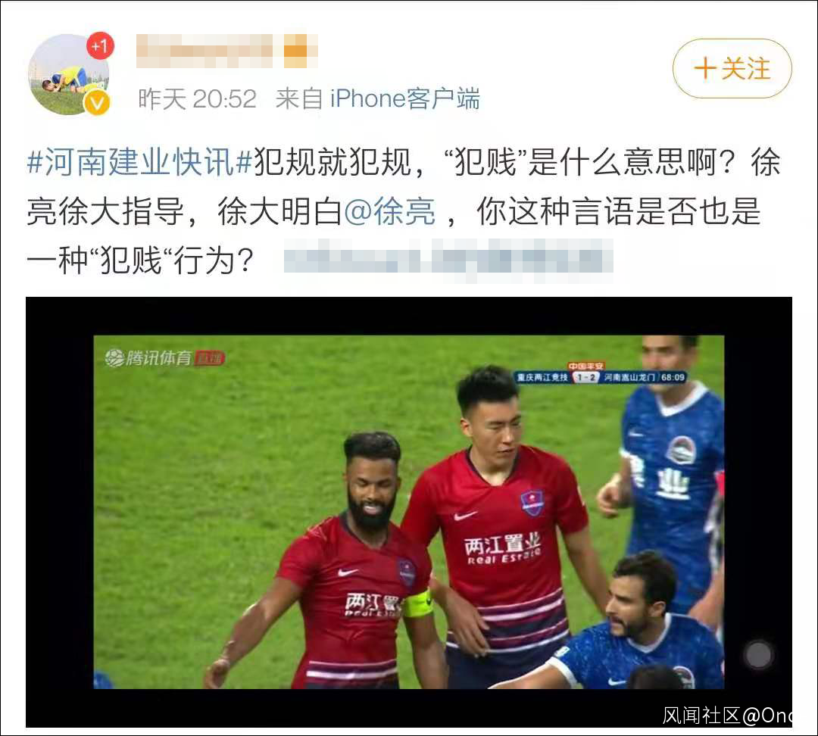The image size is (818, 736).
Task: Tap the gold V verification badge
Action: click(x=97, y=102)
